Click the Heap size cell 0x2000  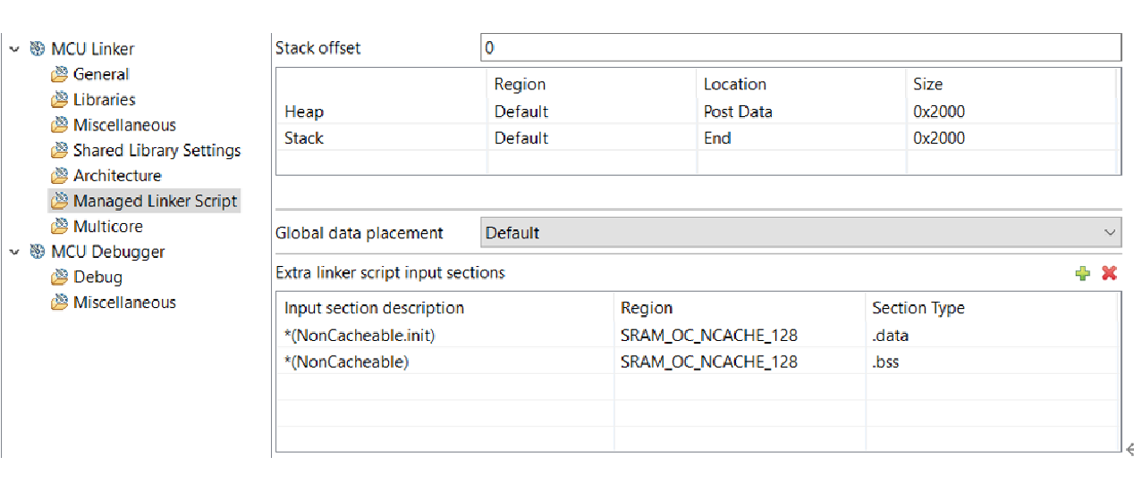[939, 112]
